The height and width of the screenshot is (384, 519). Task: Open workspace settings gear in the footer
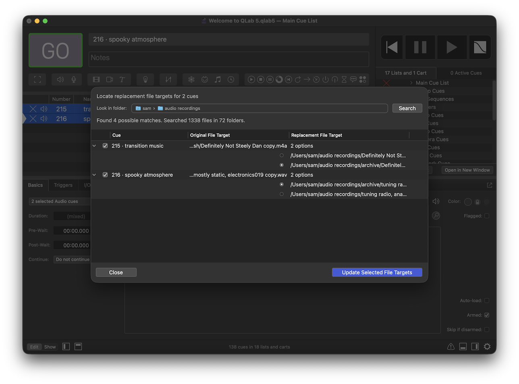(487, 346)
